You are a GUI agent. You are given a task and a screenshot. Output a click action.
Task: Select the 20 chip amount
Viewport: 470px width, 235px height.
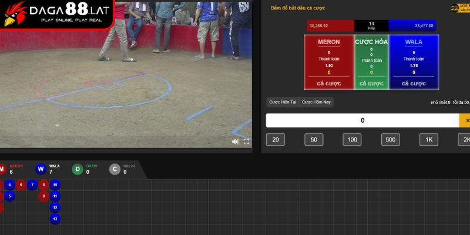point(275,140)
